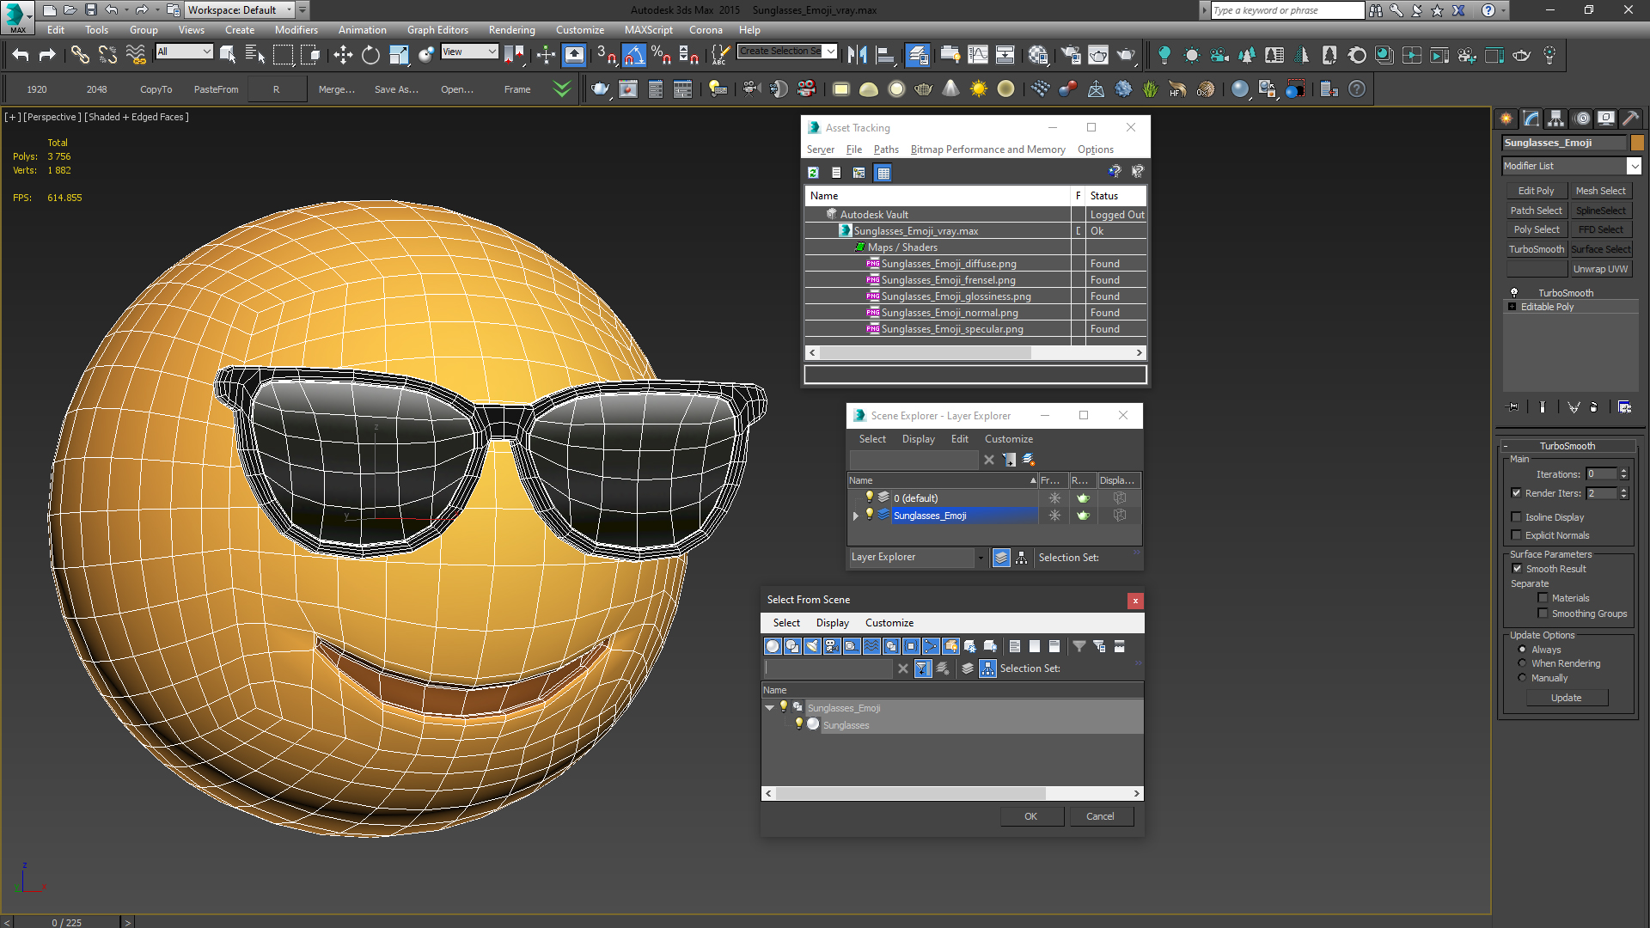1650x928 pixels.
Task: Click OK in Select From Scene
Action: coord(1030,816)
